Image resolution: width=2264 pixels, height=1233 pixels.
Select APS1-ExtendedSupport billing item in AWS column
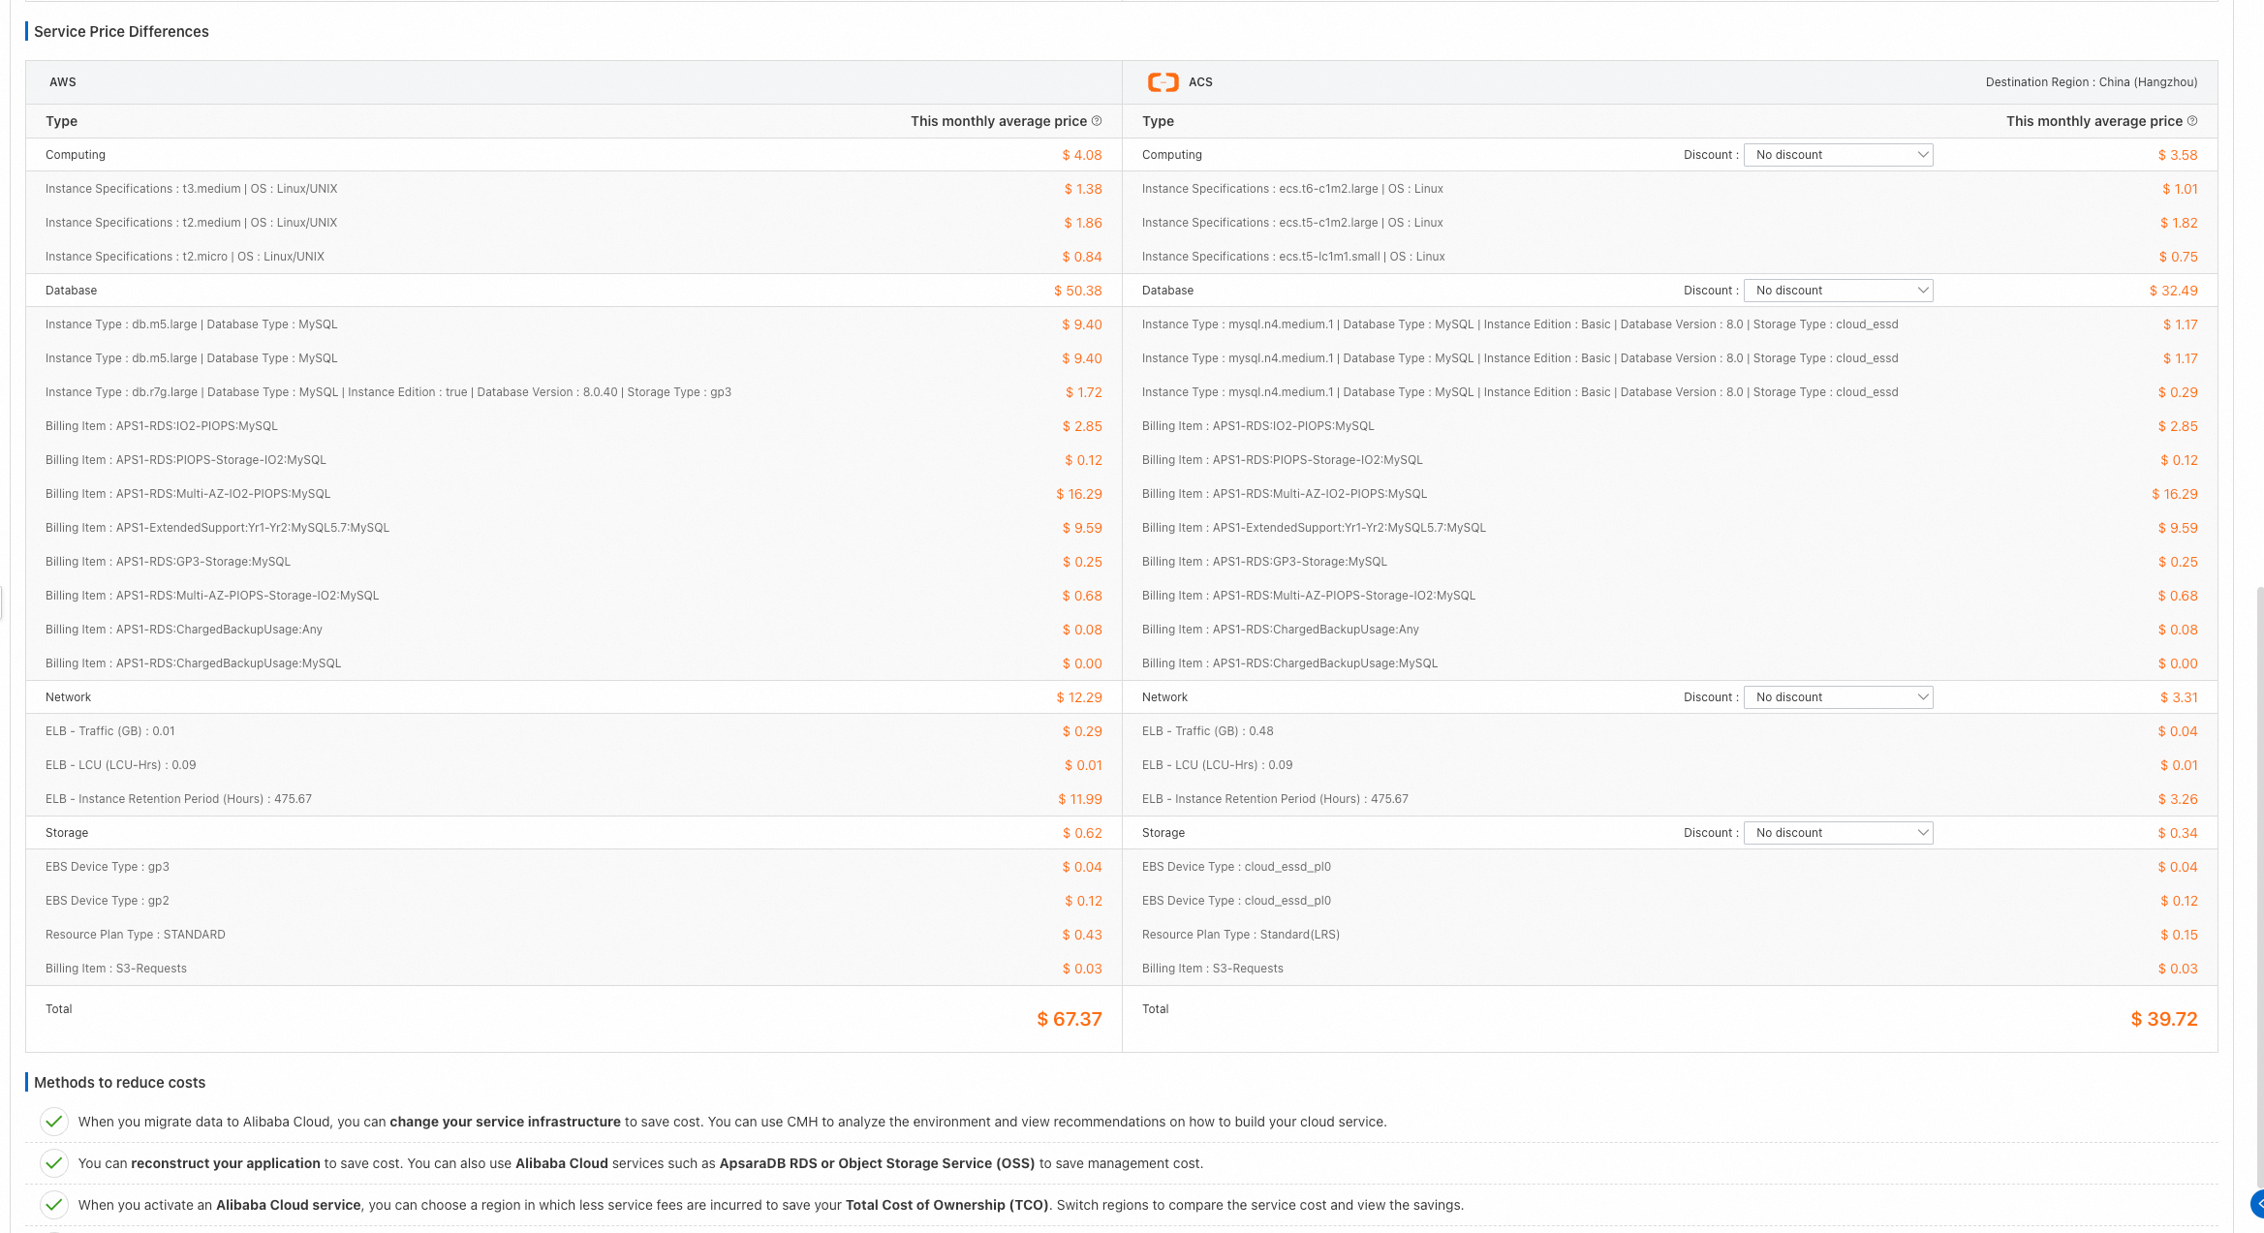click(x=574, y=528)
